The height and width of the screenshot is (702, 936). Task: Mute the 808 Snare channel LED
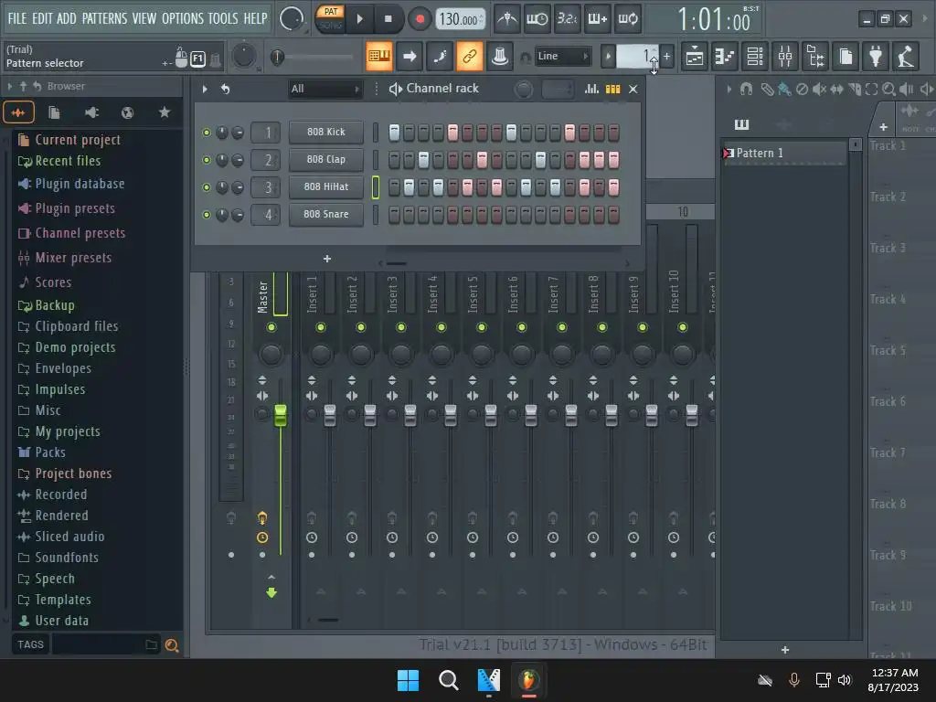click(x=207, y=215)
